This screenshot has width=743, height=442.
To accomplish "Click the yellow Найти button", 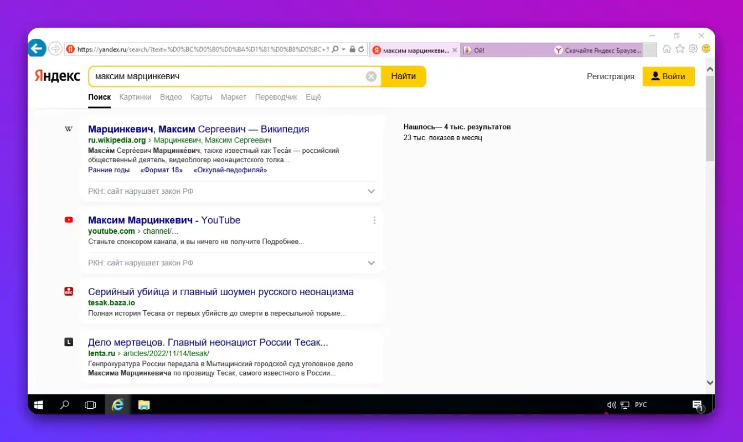I will 404,76.
